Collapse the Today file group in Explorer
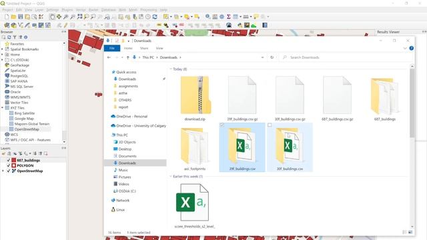427x240 pixels. click(171, 69)
